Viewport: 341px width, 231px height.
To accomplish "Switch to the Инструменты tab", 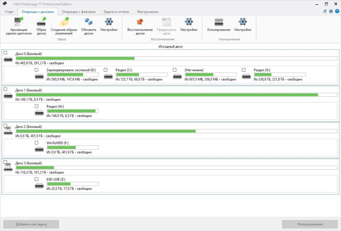I will [148, 12].
